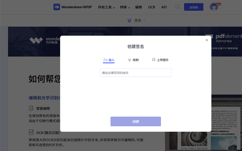Click the OCR (图文识别) icon

click(31, 132)
